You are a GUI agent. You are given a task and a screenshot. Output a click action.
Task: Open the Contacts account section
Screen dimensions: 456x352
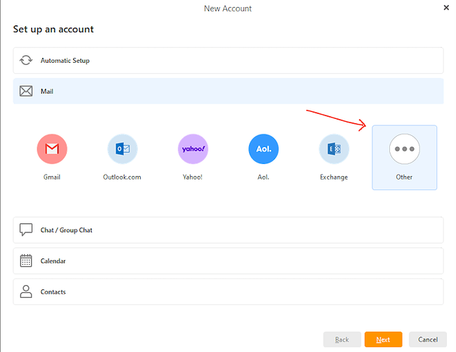pos(228,292)
